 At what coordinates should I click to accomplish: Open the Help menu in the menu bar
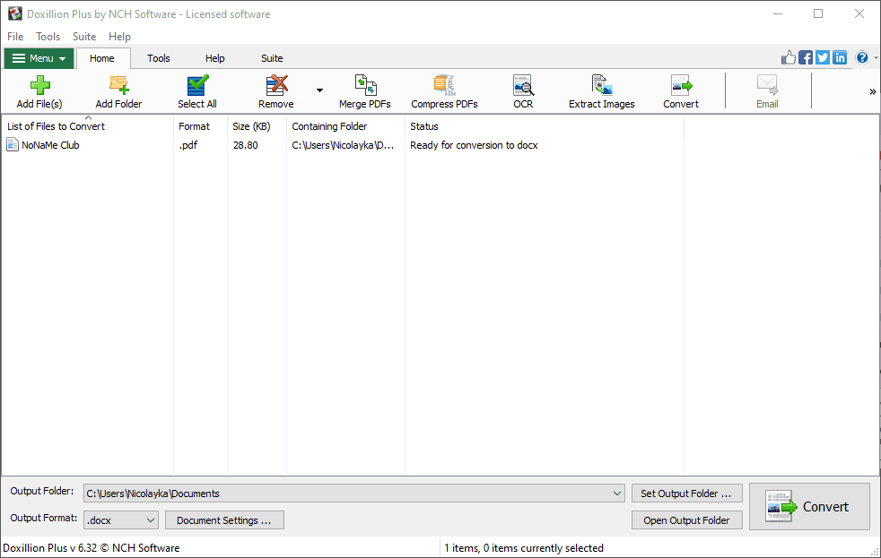click(119, 37)
